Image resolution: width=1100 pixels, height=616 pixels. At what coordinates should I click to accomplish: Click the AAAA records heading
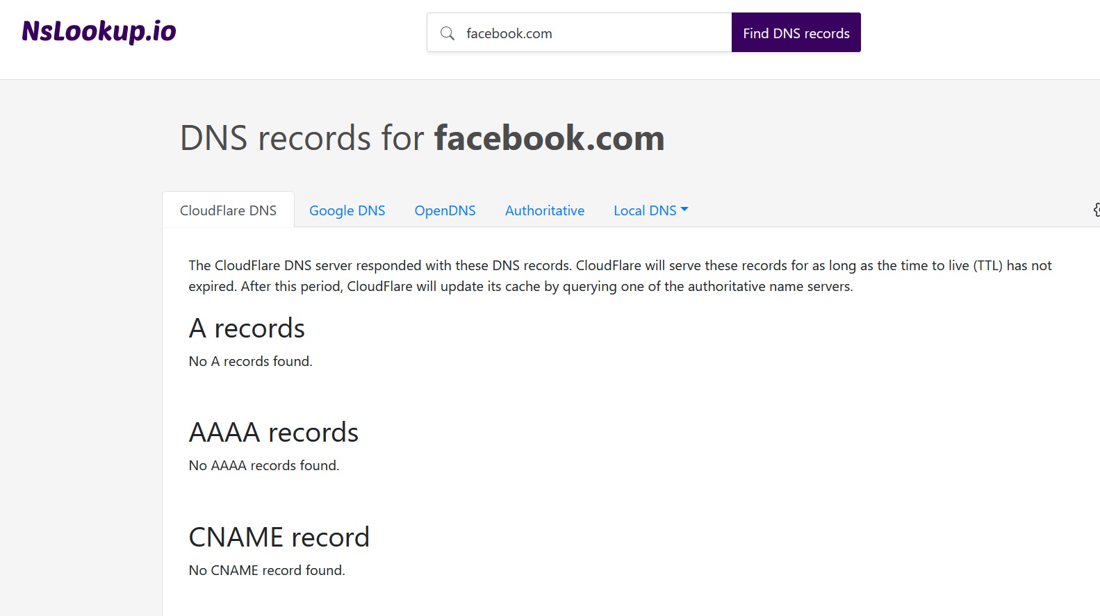click(274, 433)
